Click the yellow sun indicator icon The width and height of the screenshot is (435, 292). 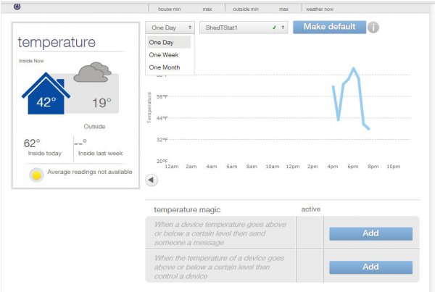[36, 175]
